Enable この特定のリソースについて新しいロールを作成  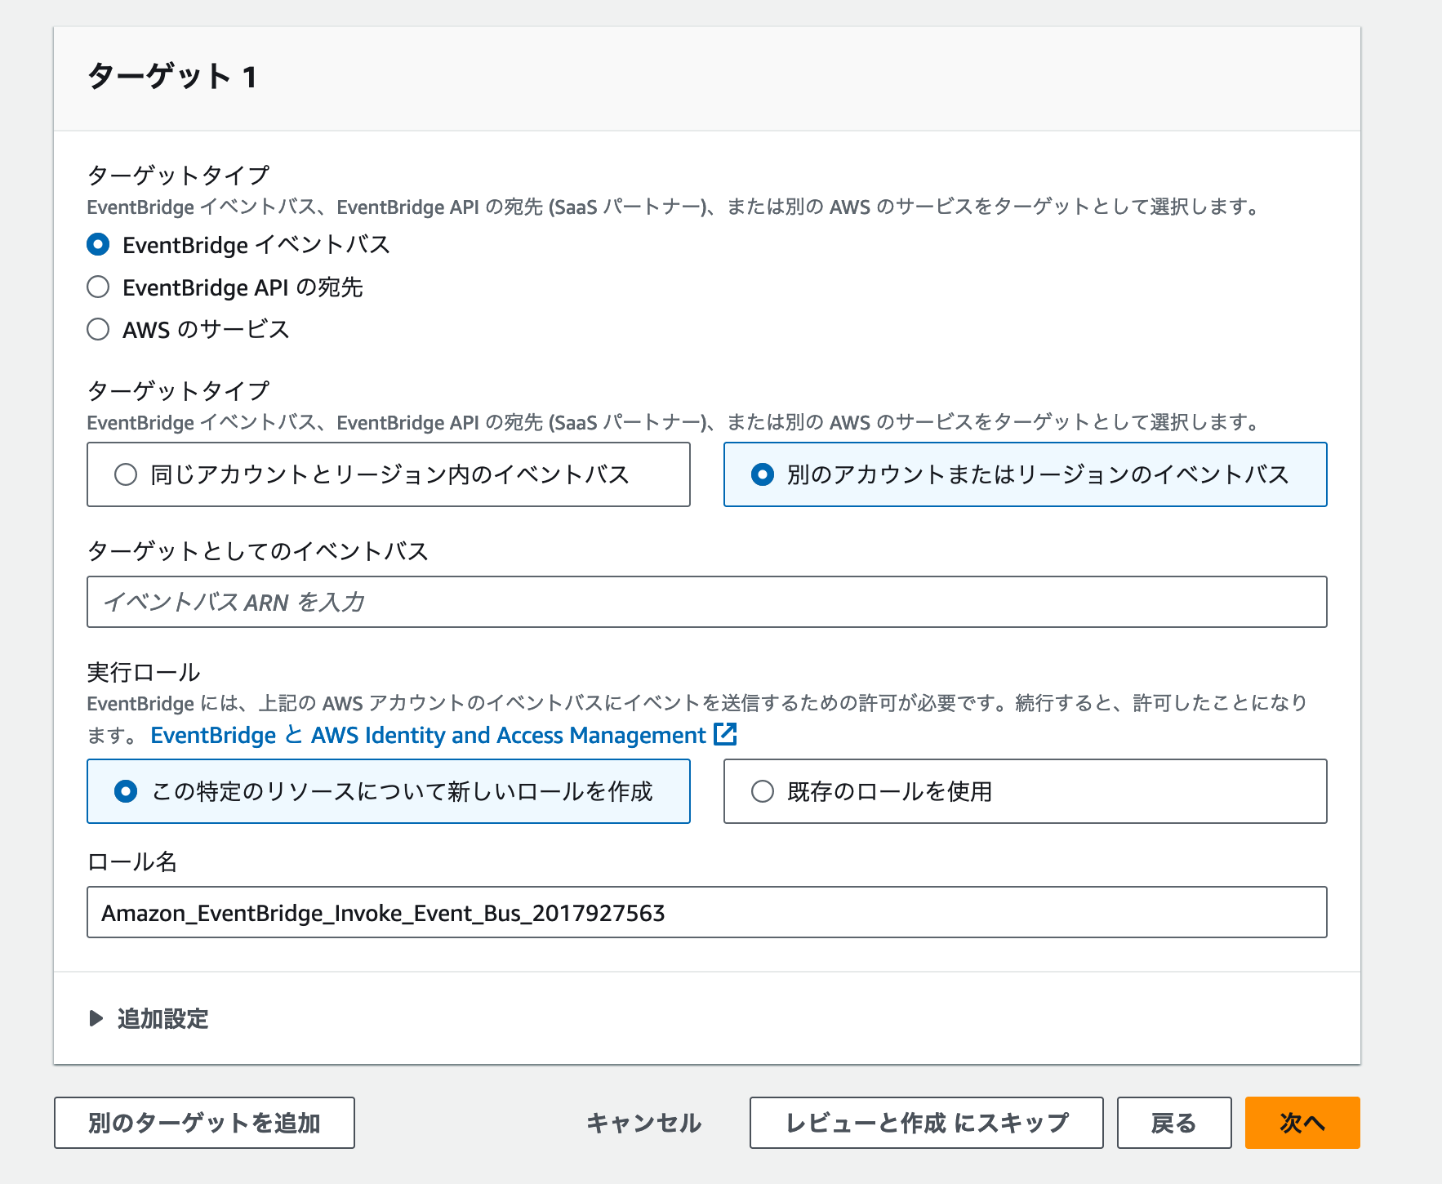pyautogui.click(x=126, y=791)
